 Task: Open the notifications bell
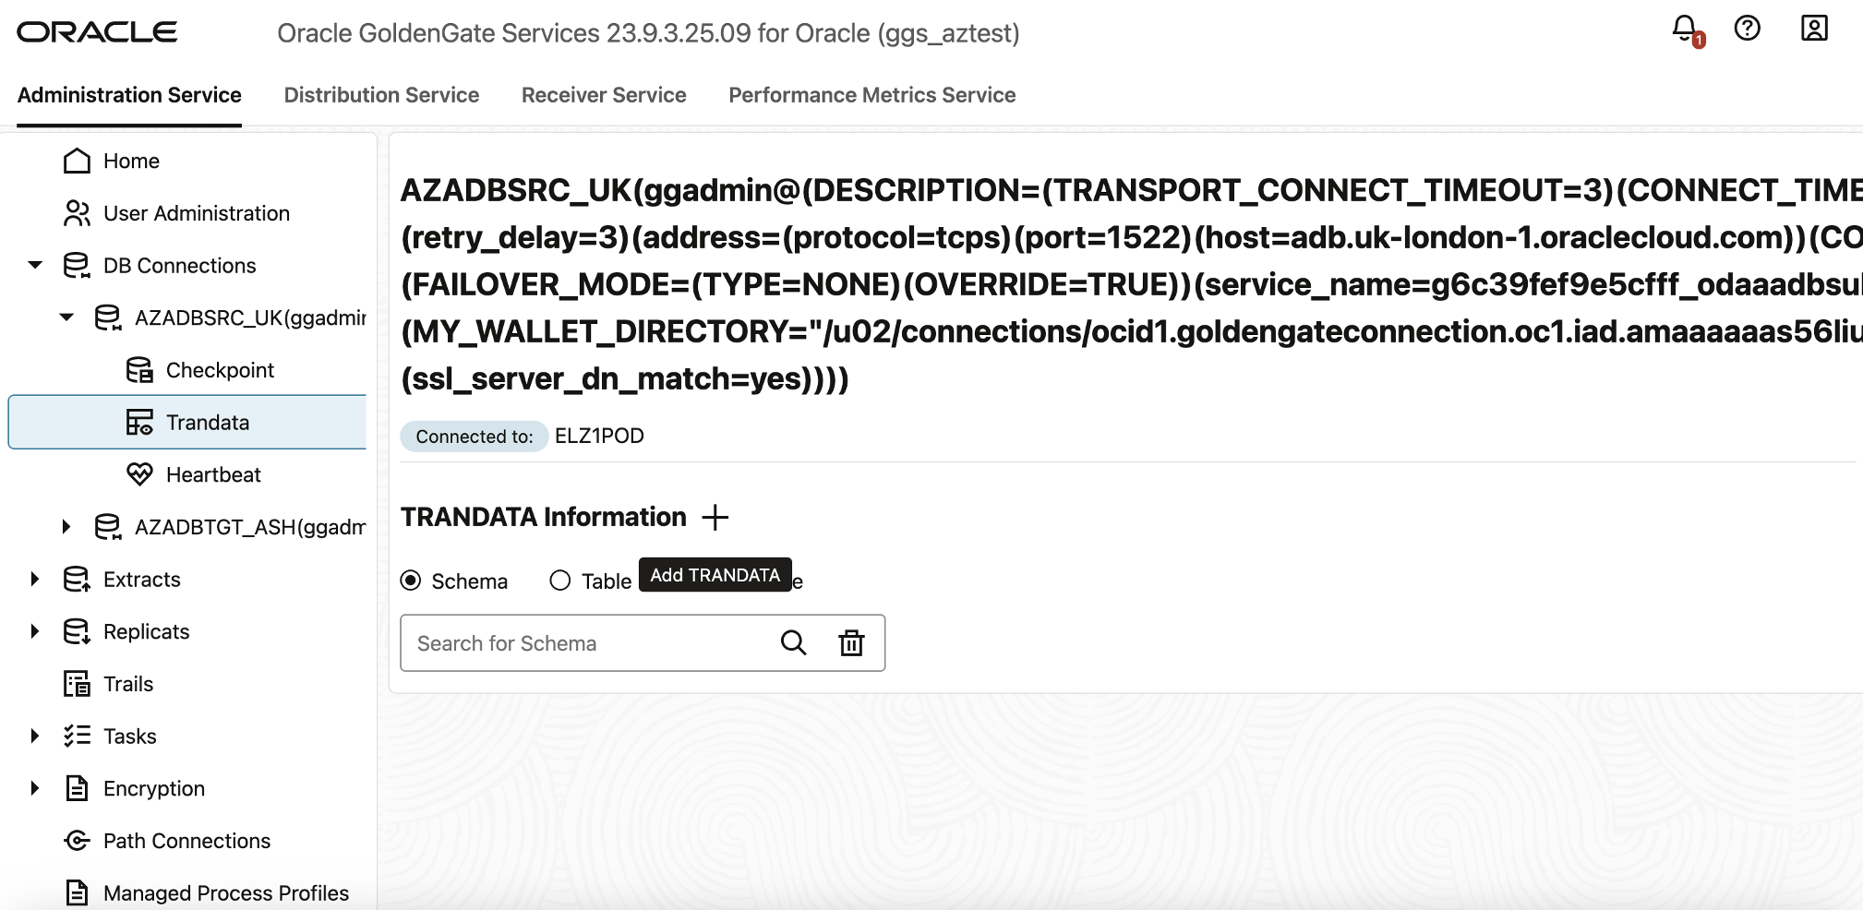(x=1686, y=30)
